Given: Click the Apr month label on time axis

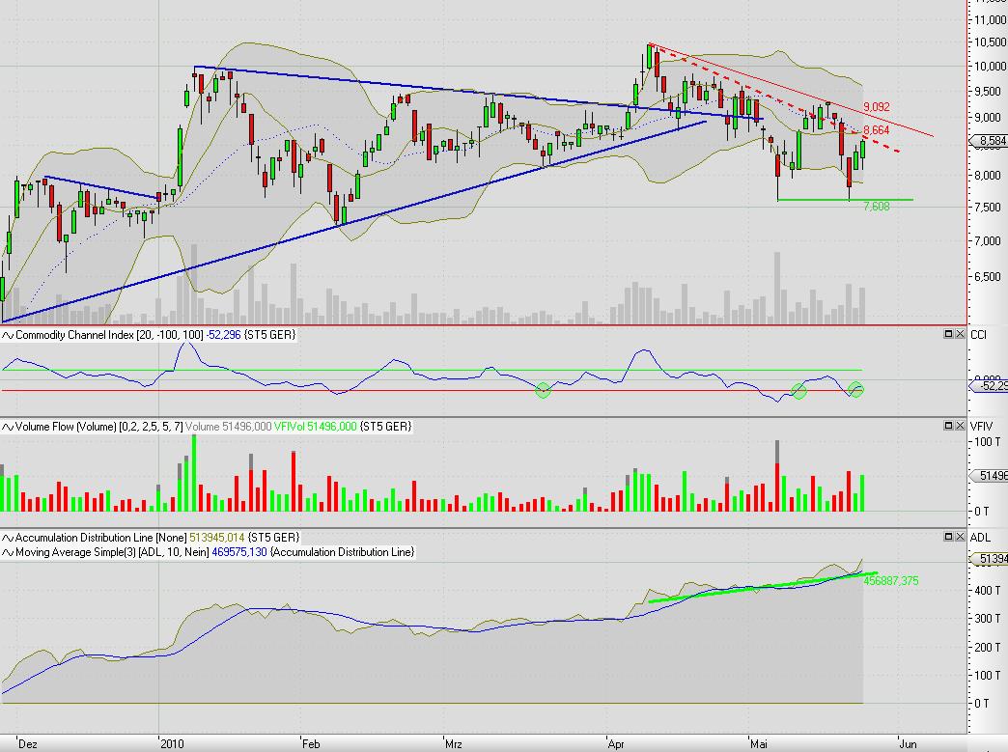Looking at the screenshot, I should point(616,743).
